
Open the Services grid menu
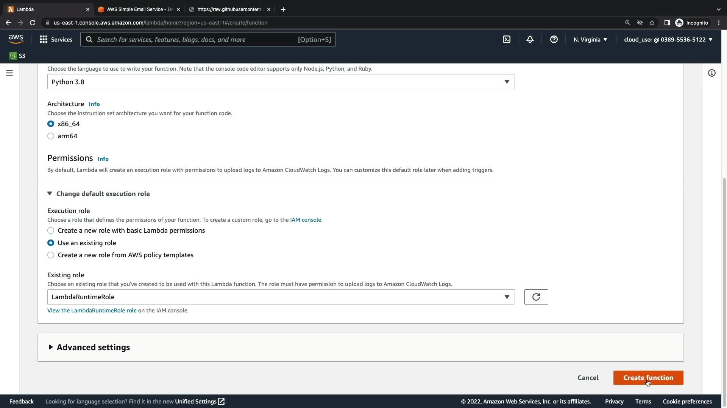tap(56, 39)
